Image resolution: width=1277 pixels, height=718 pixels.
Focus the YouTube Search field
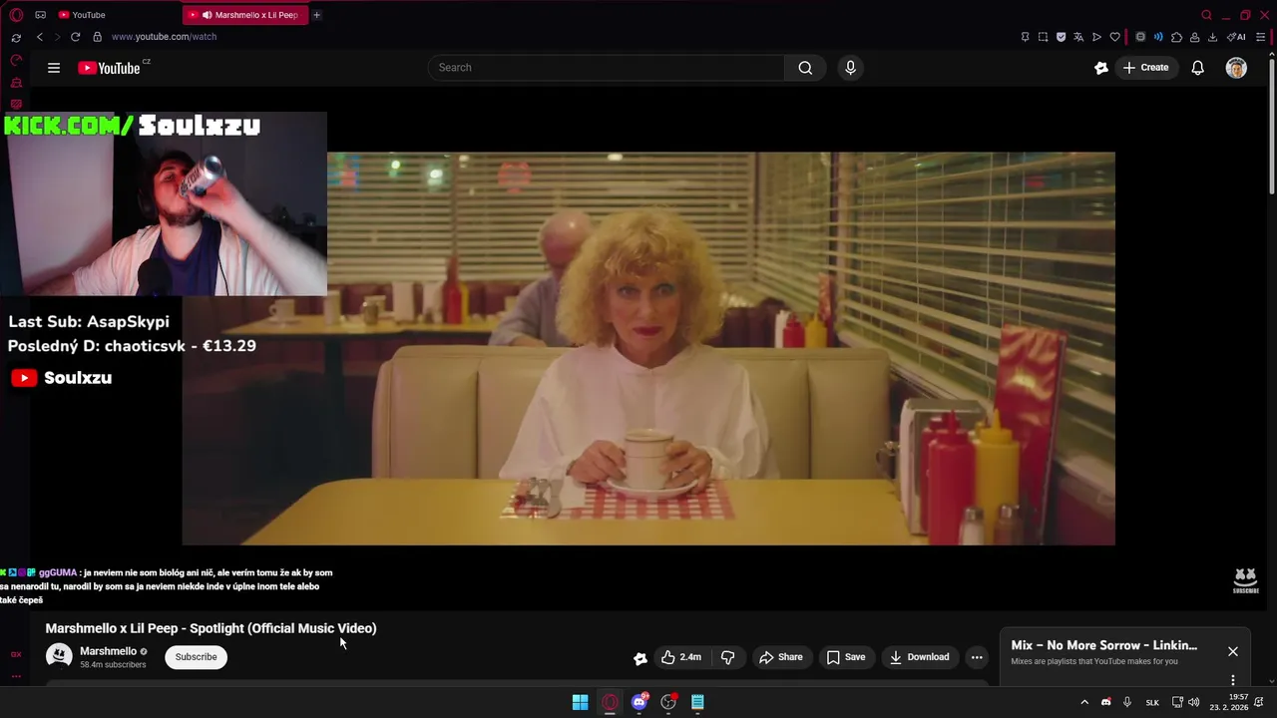coord(607,68)
